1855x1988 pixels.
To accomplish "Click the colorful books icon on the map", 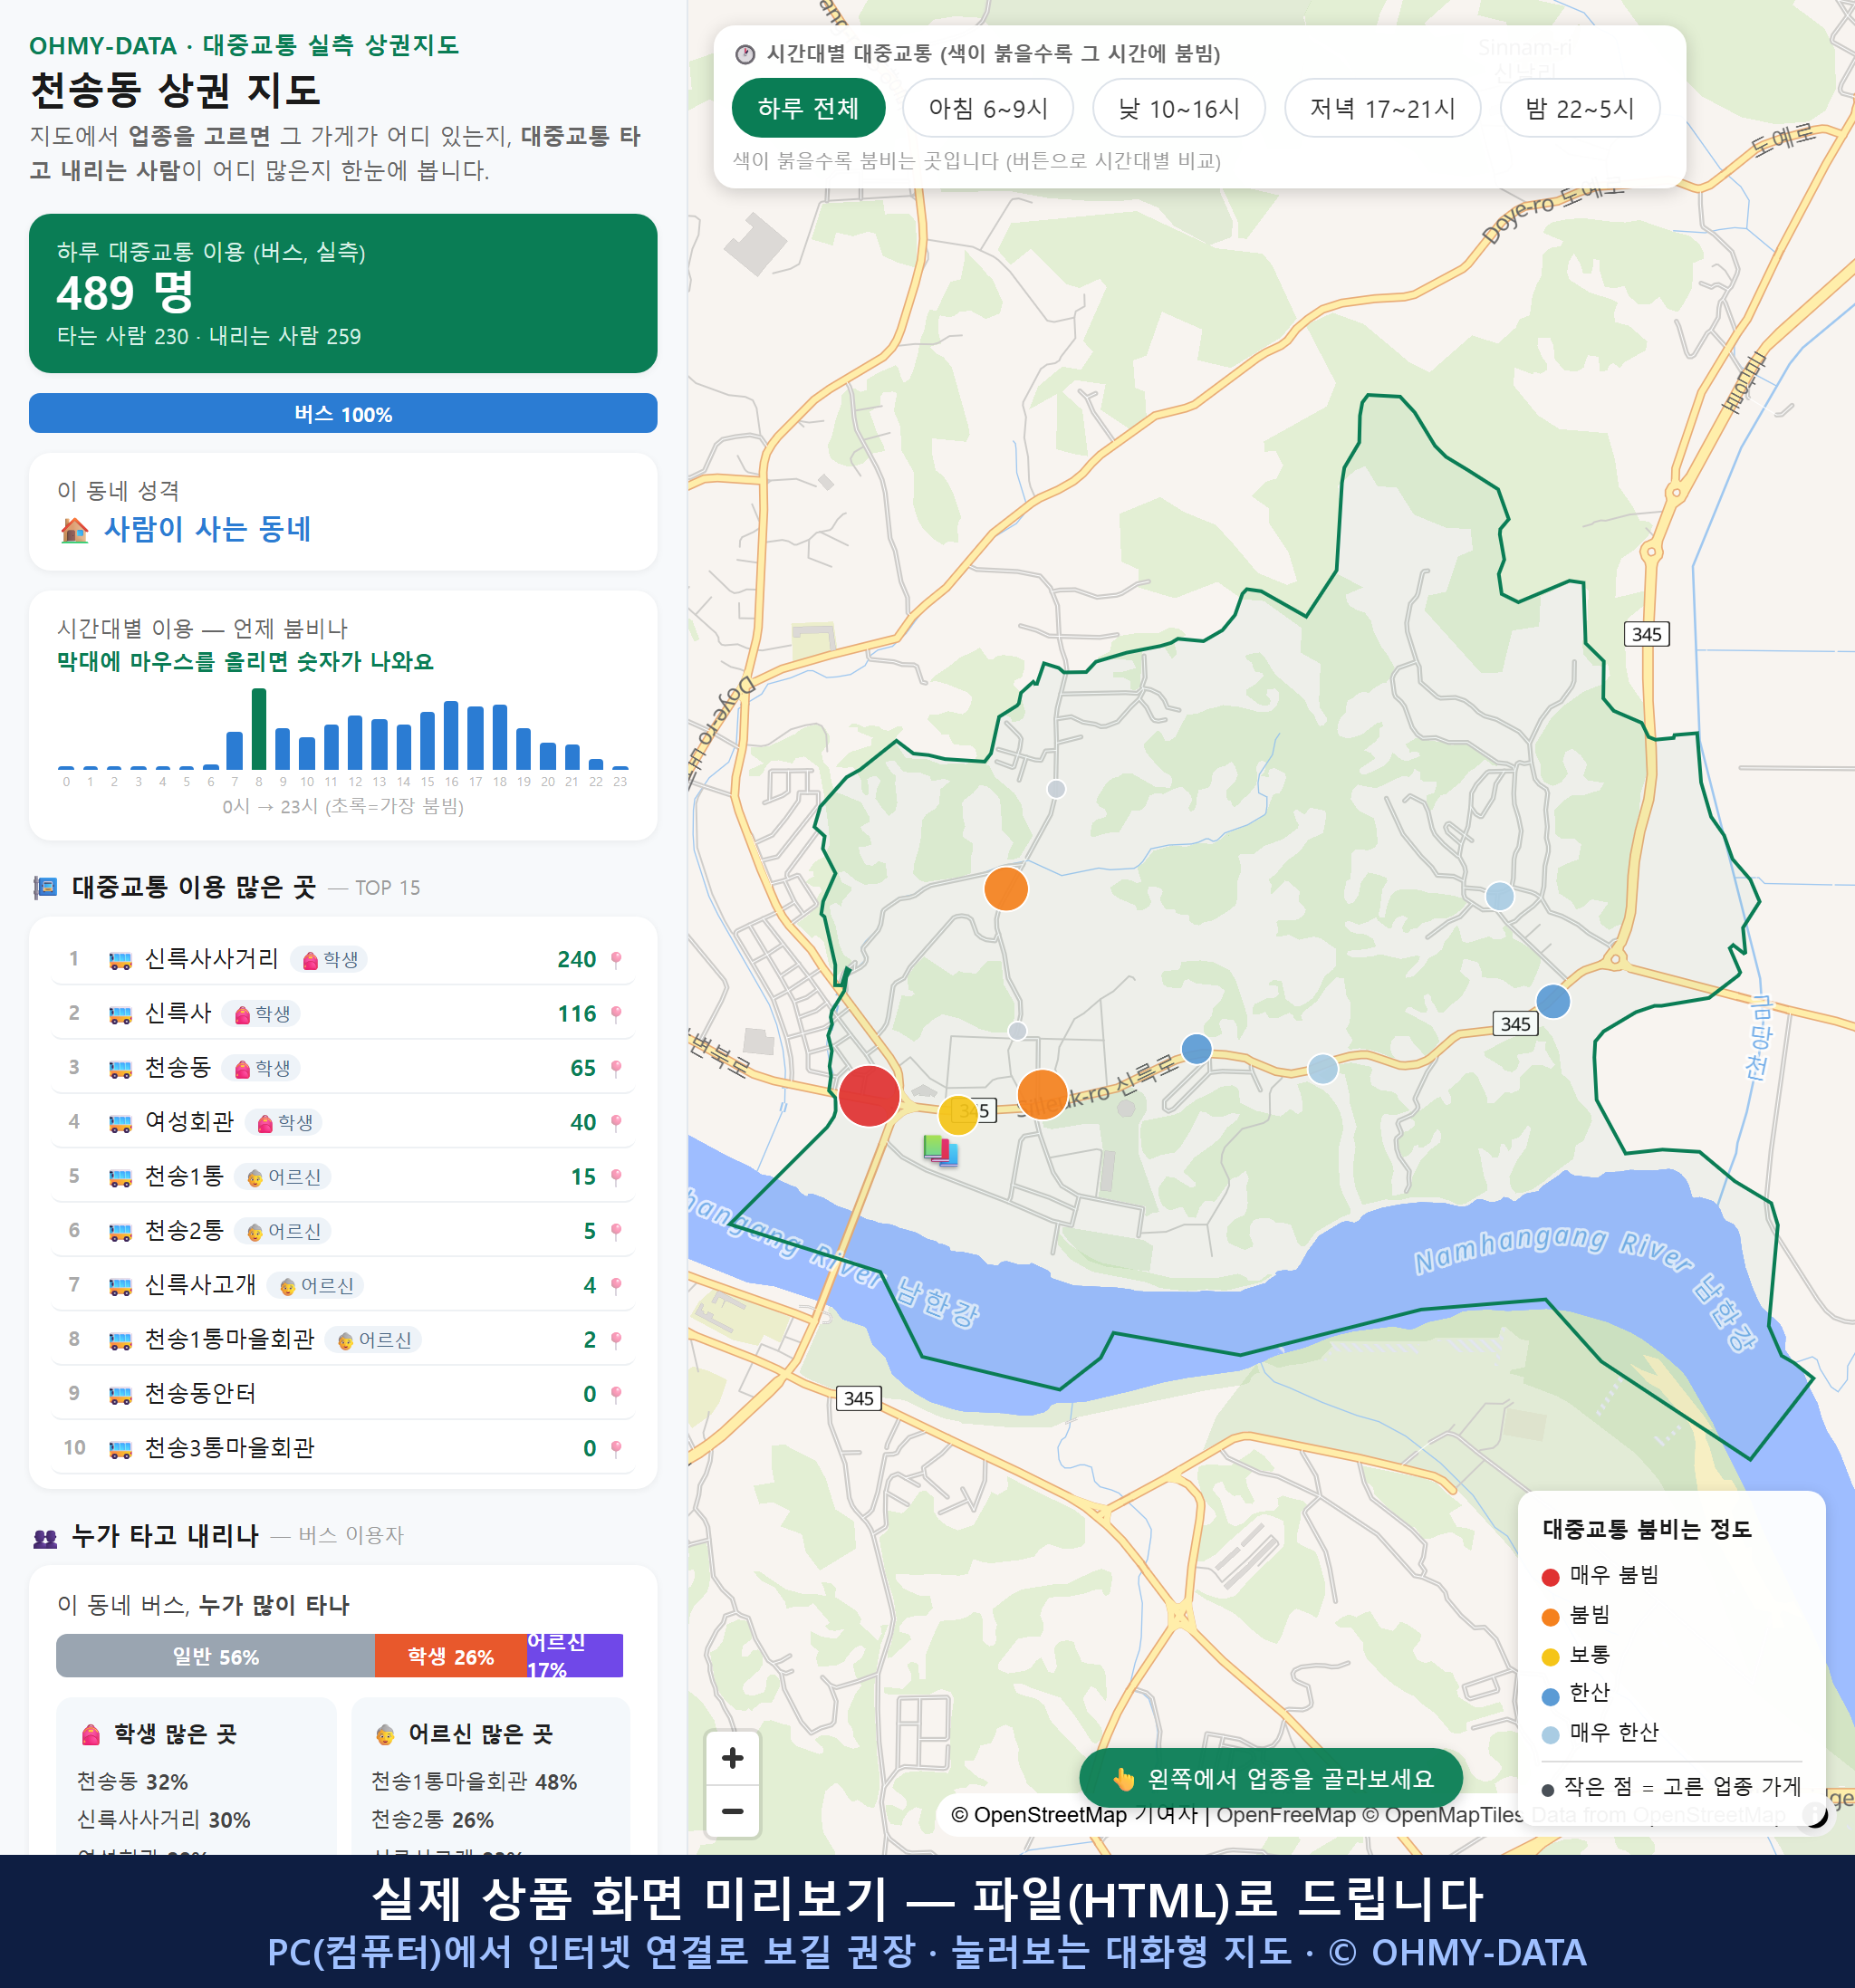I will [941, 1150].
